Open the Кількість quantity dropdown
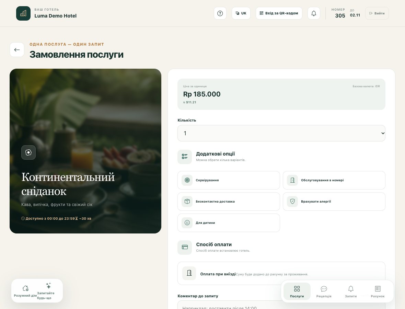Screen dimensions: 405x309 [281, 133]
